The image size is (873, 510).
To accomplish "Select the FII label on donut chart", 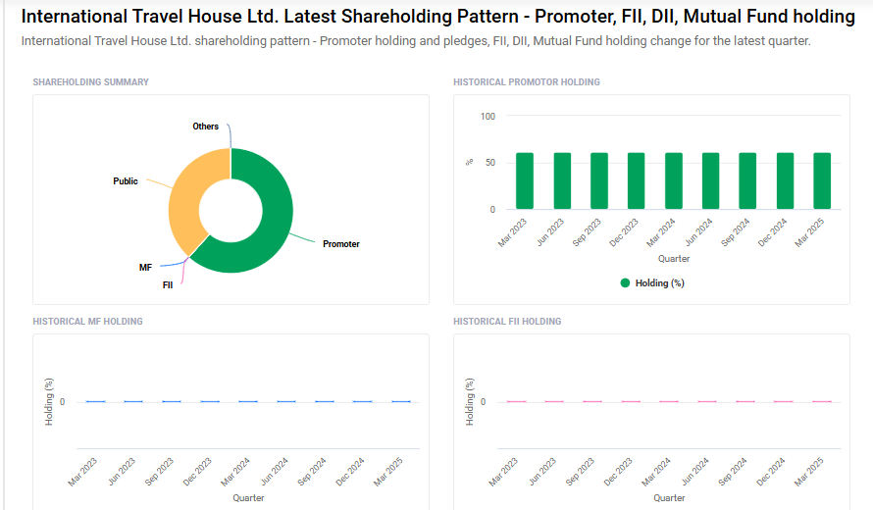I will pos(168,285).
